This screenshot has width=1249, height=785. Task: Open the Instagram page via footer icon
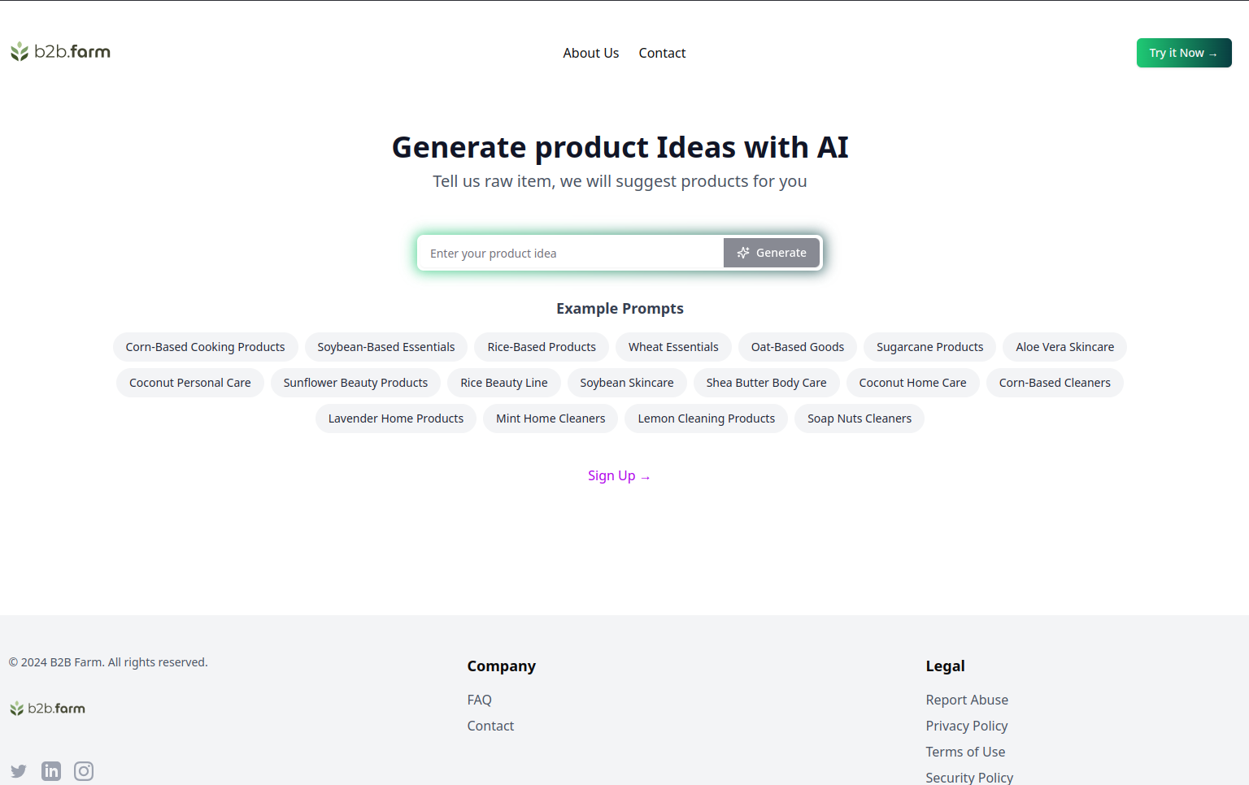83,770
